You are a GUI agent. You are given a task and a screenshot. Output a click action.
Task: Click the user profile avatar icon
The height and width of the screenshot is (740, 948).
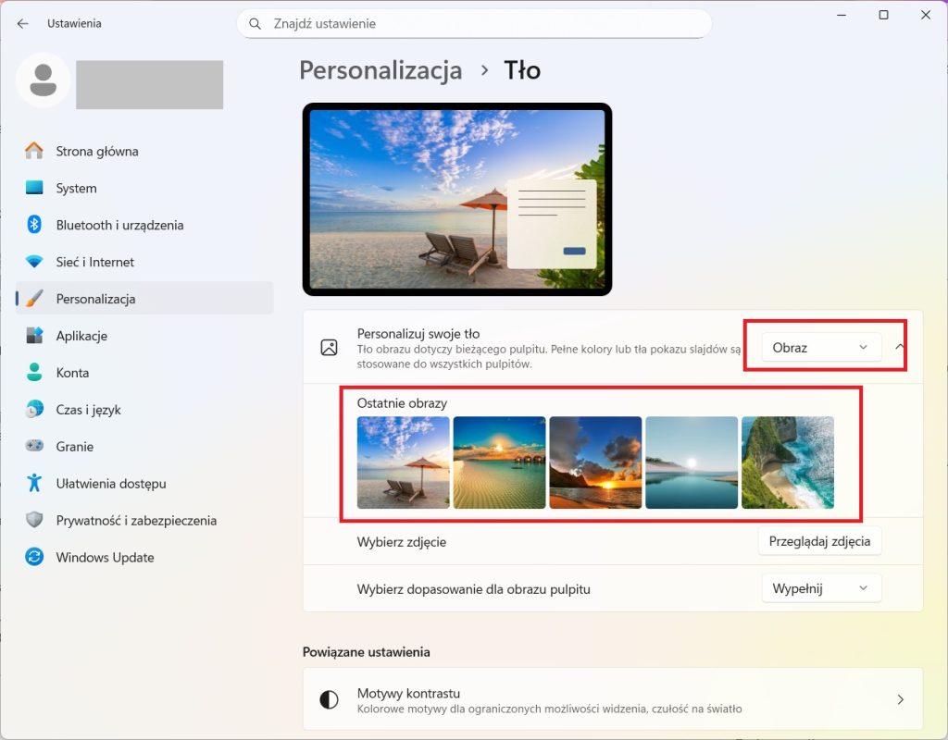coord(43,80)
